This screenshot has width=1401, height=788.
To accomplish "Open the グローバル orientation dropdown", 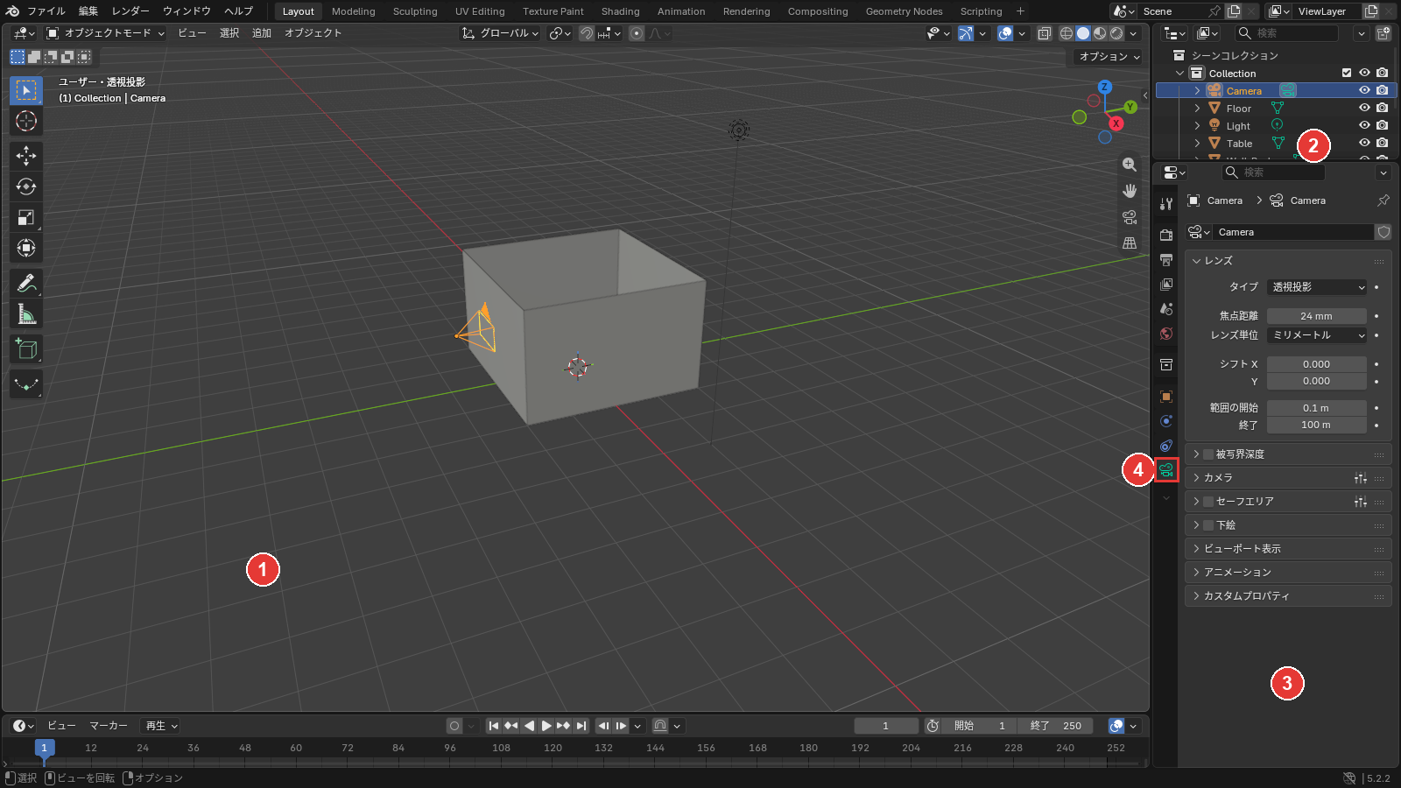I will (500, 33).
